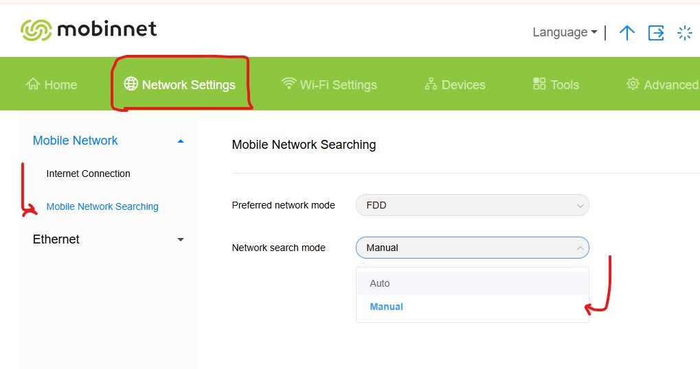Expand the Ethernet section
This screenshot has width=700, height=369.
click(x=181, y=239)
